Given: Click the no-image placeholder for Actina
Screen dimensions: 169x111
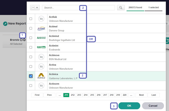Looking at the screenshot, I should (41, 66).
